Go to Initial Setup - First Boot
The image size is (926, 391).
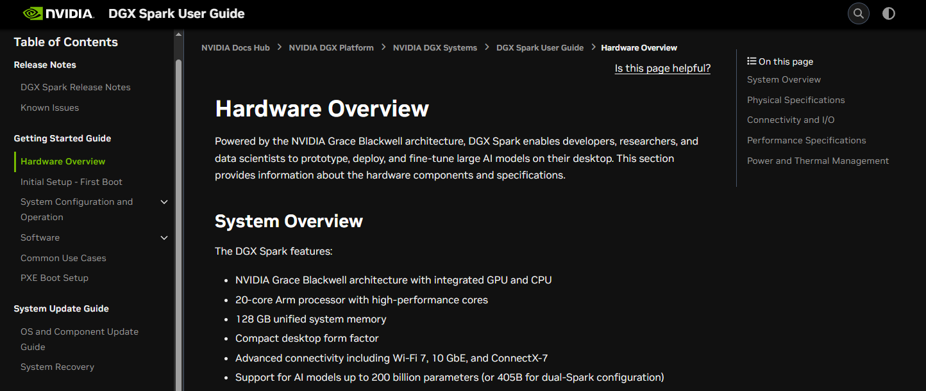pyautogui.click(x=71, y=182)
